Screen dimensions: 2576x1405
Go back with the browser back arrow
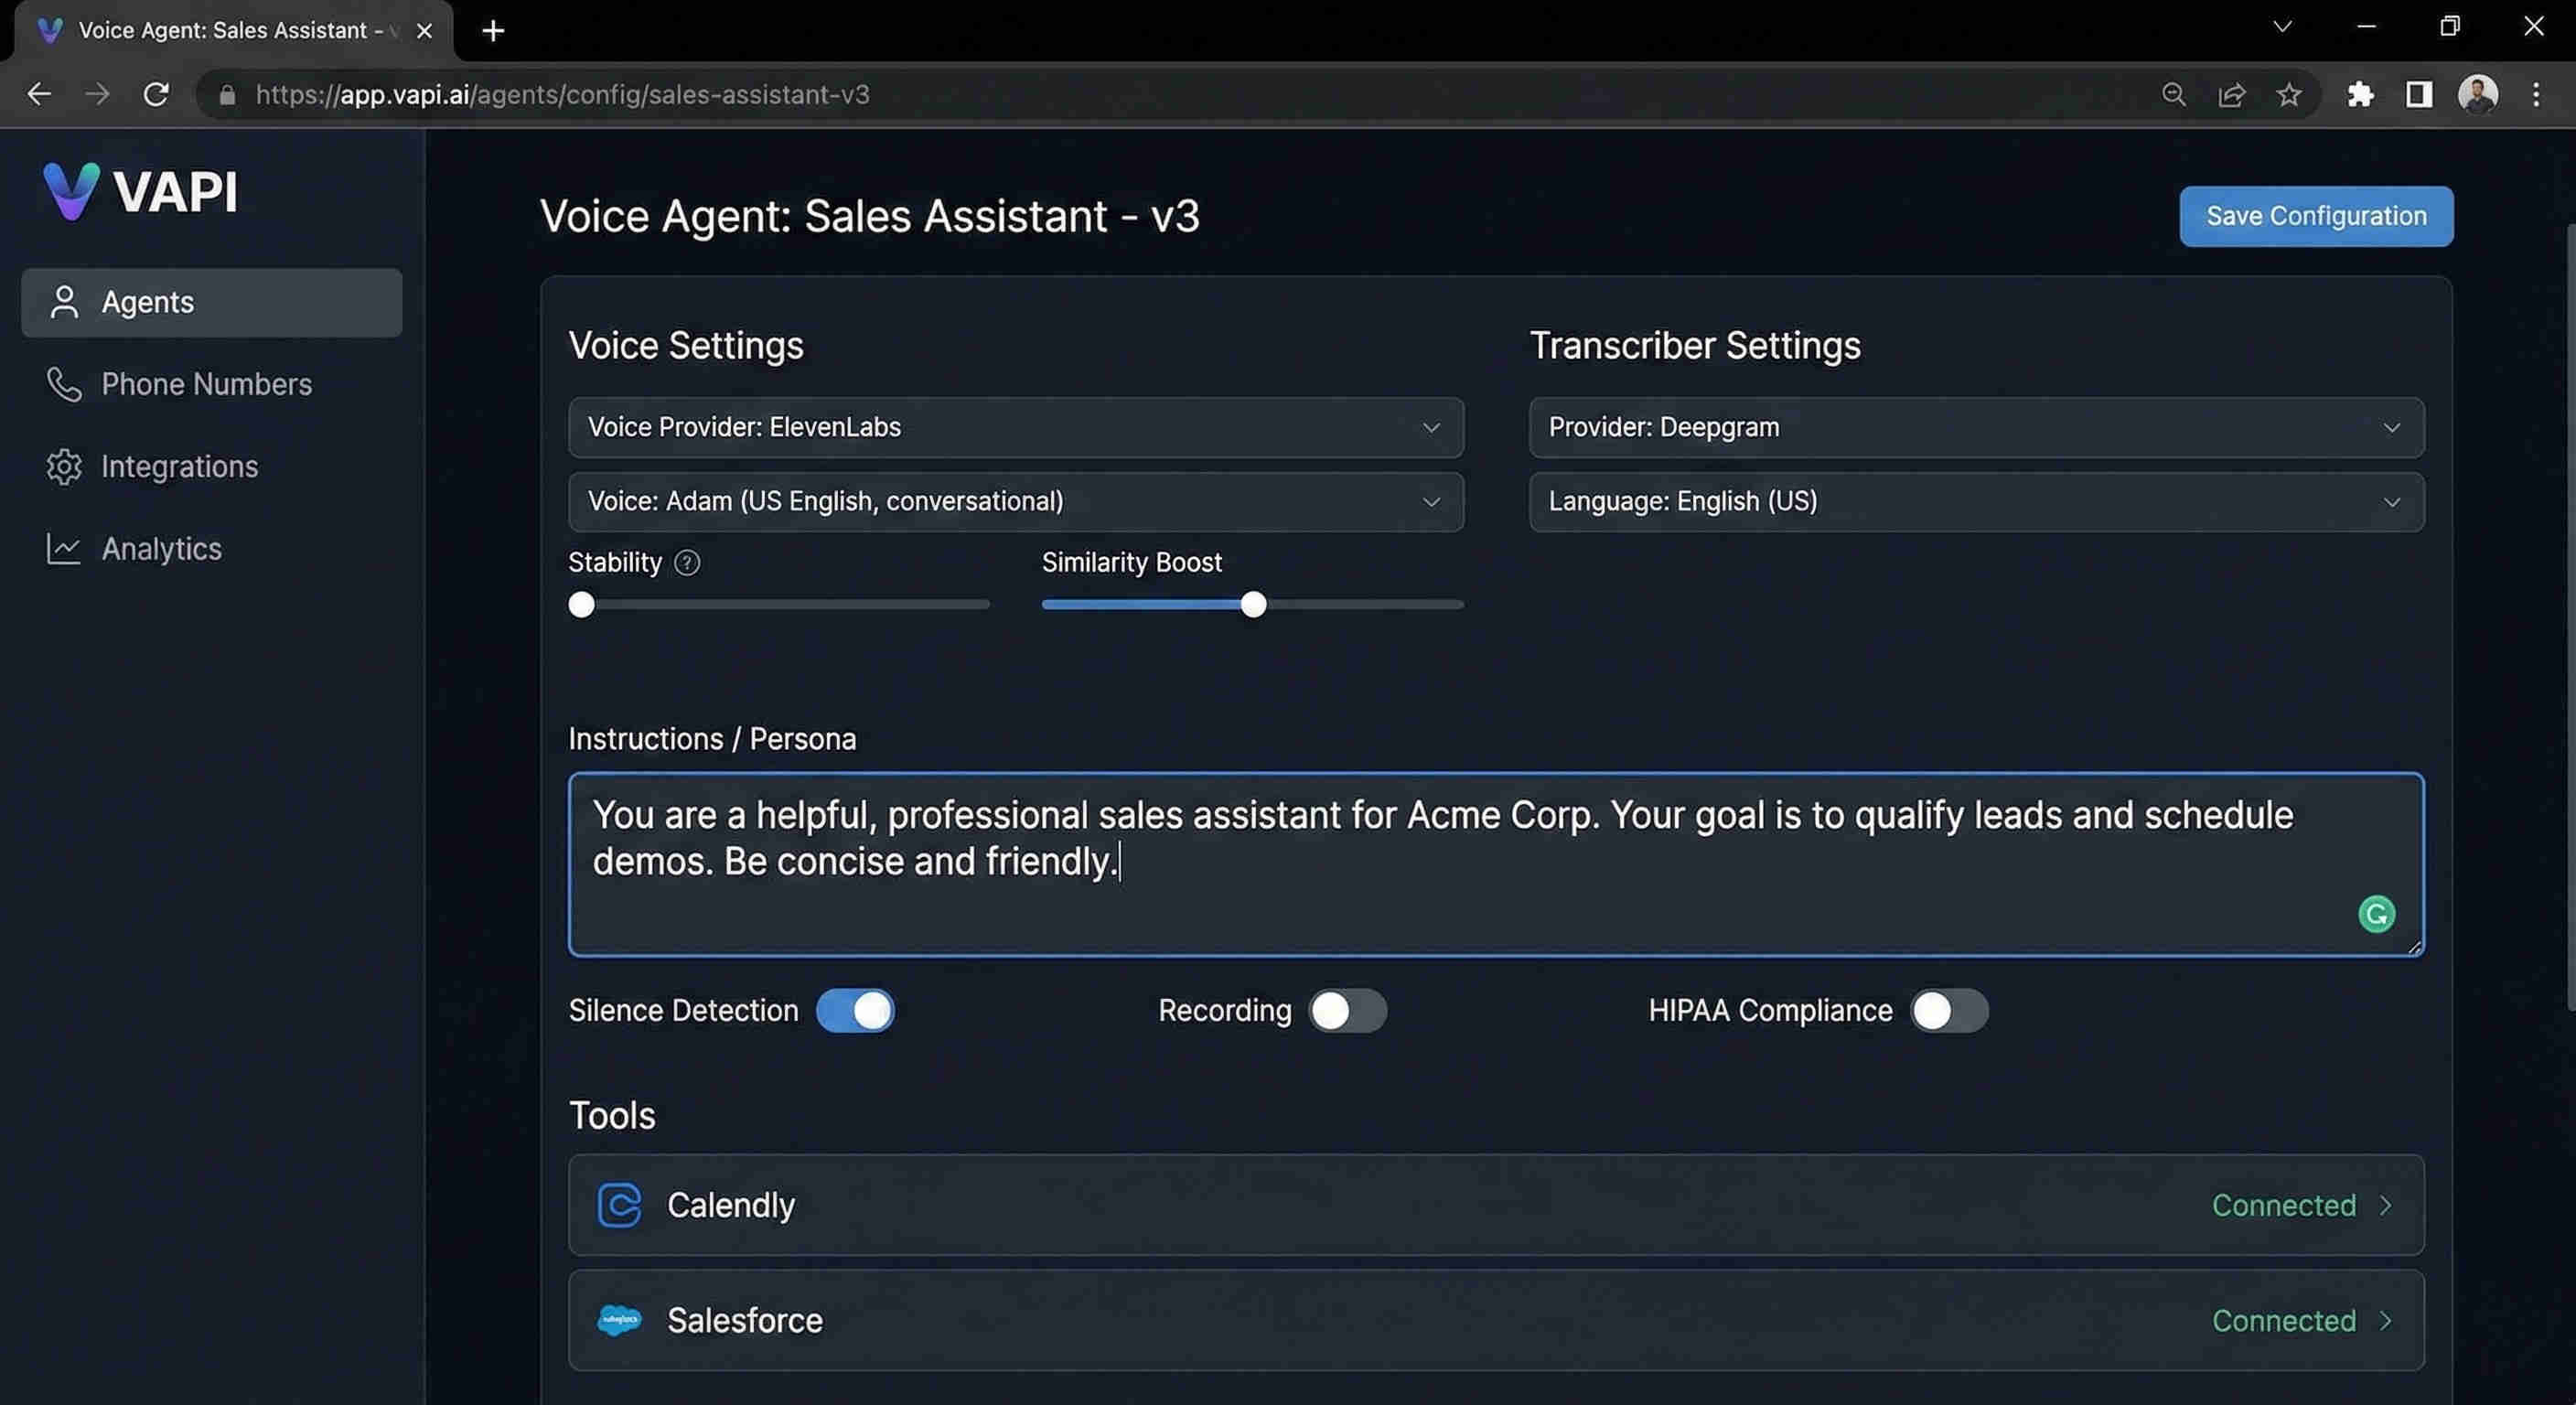(x=39, y=94)
